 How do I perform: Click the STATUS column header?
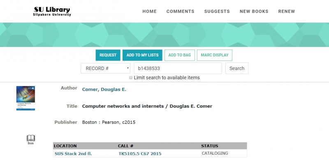[x=210, y=146]
